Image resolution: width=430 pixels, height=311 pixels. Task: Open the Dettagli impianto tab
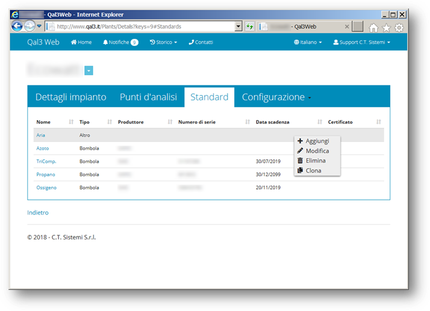pyautogui.click(x=70, y=97)
